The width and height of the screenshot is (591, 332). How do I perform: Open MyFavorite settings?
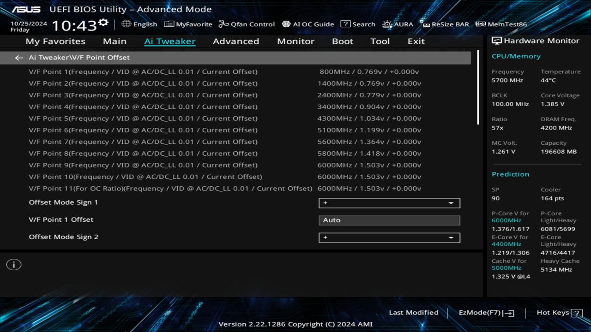point(188,24)
